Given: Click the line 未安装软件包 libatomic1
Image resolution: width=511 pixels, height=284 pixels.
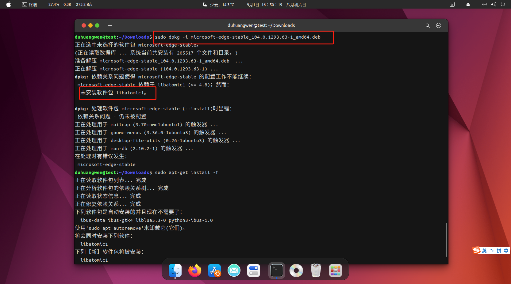Looking at the screenshot, I should [x=113, y=93].
